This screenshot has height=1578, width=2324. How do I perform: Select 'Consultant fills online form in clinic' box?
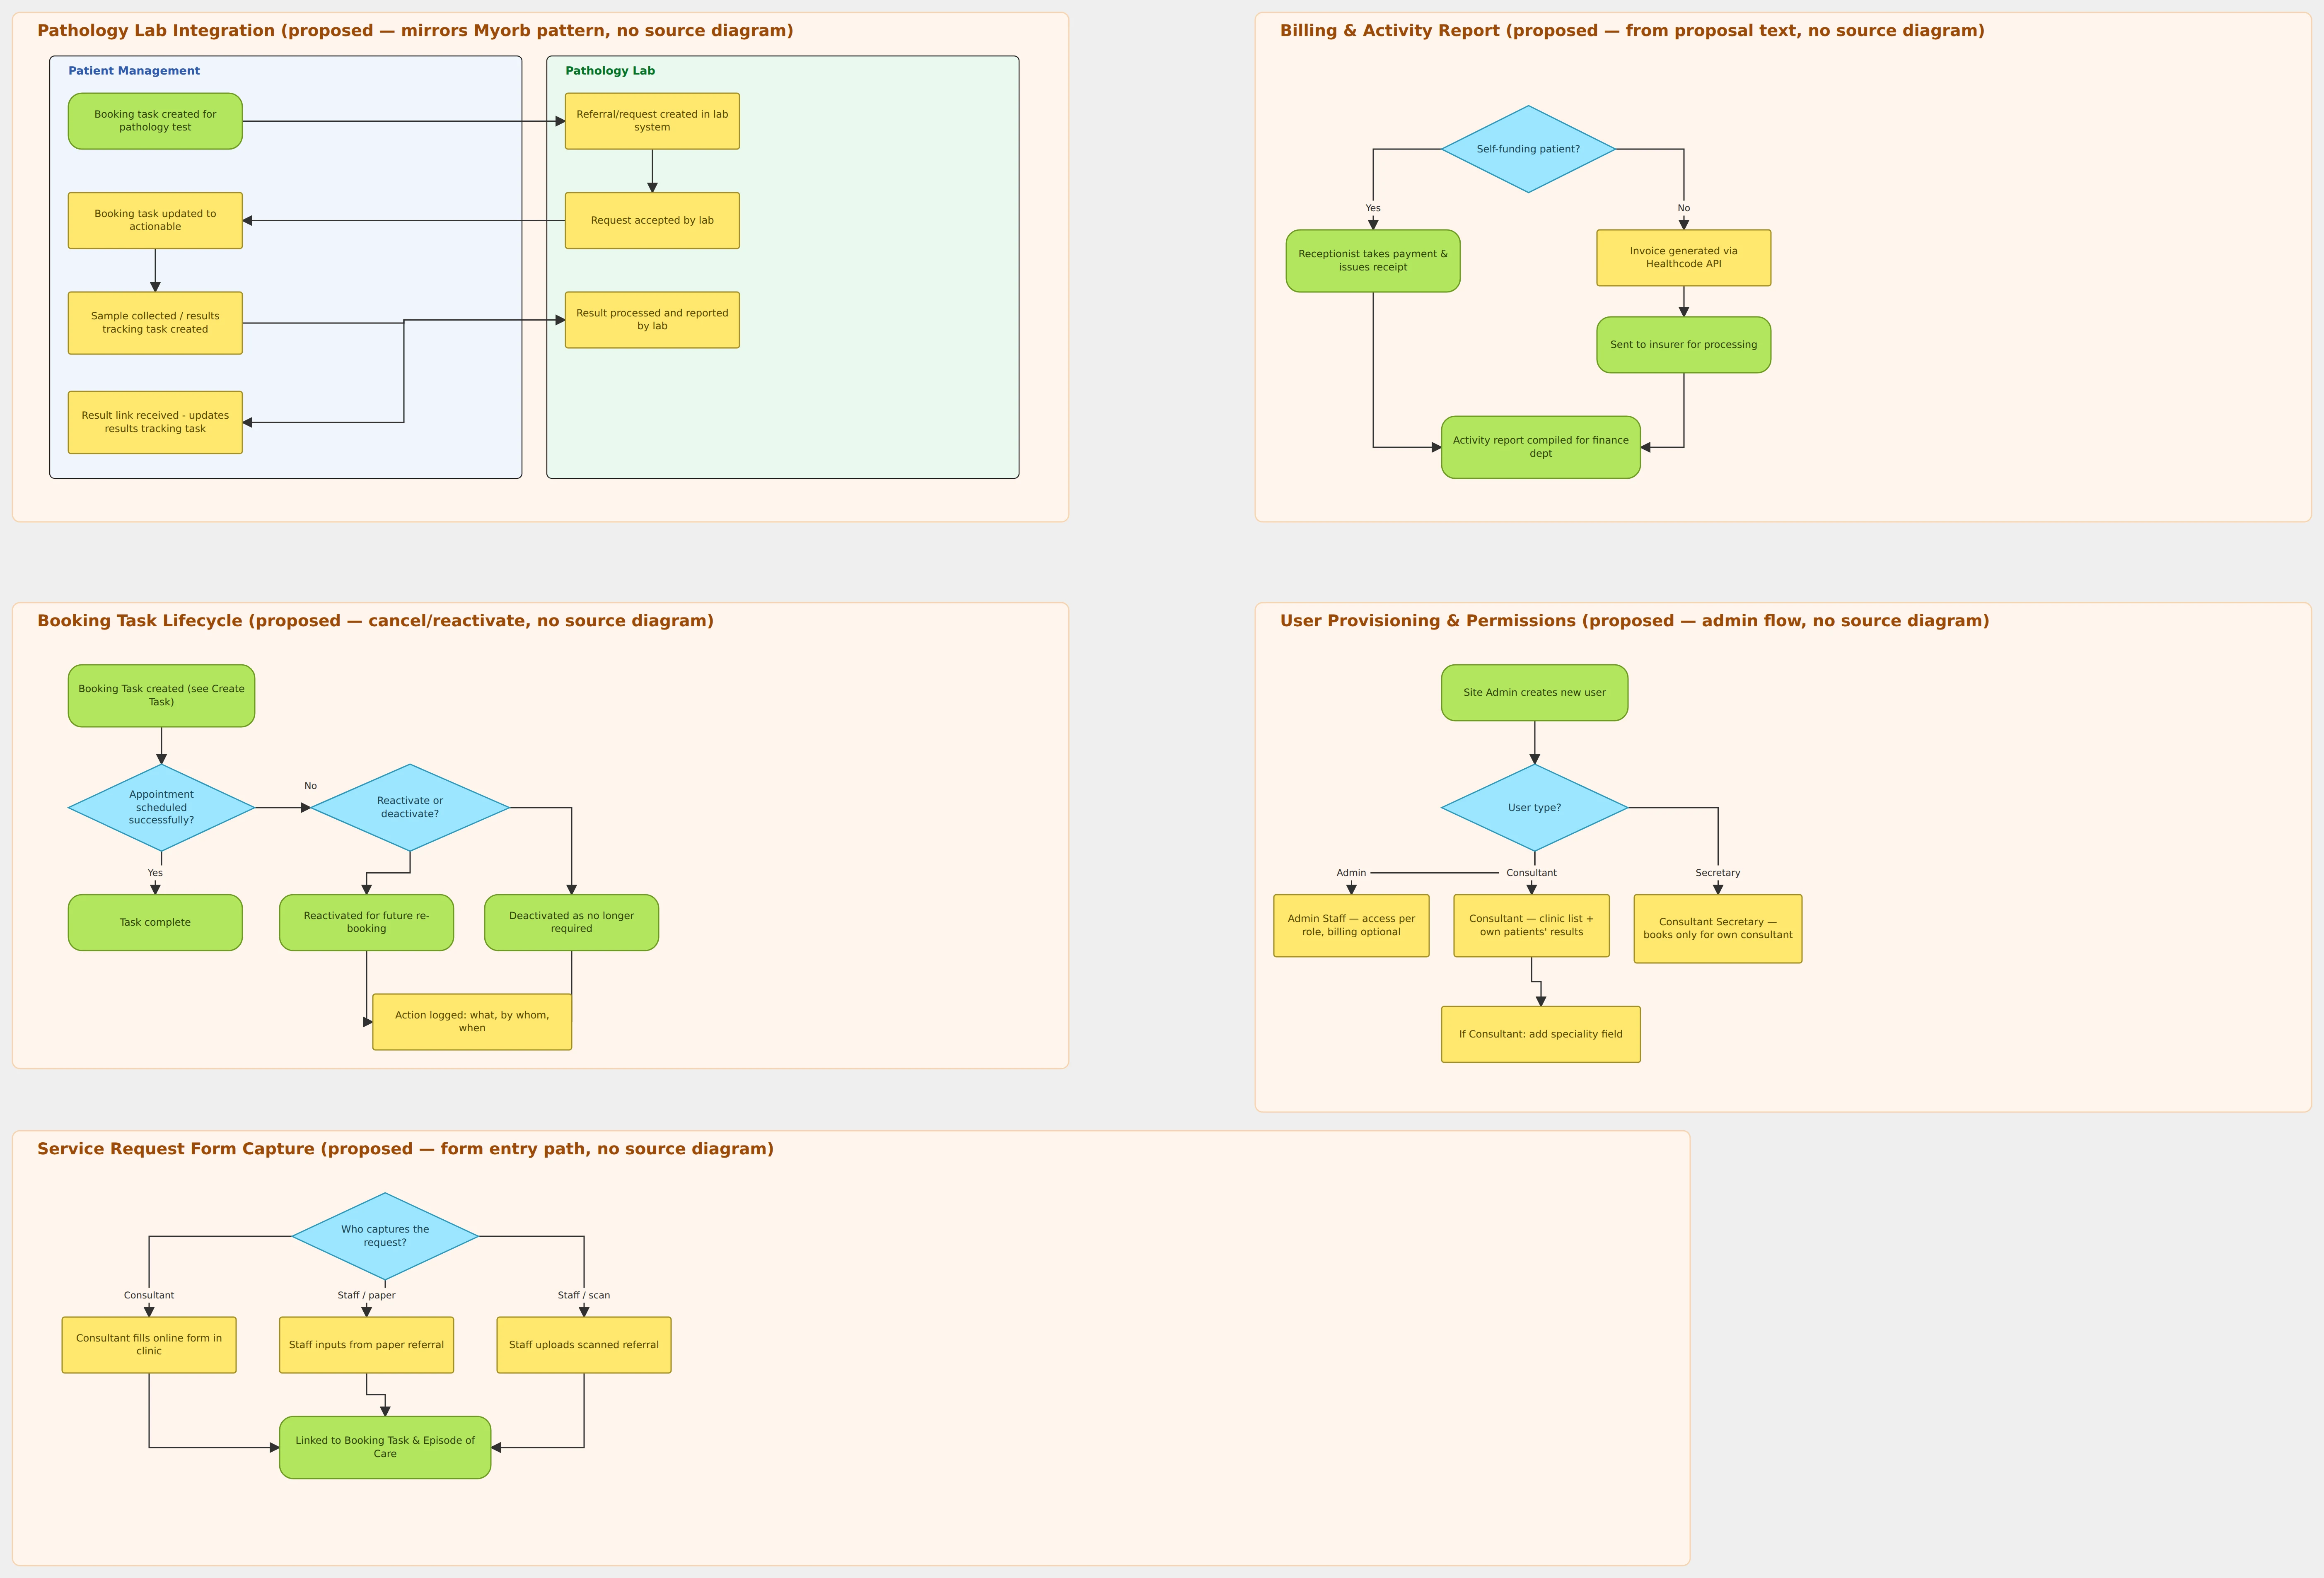pos(149,1345)
